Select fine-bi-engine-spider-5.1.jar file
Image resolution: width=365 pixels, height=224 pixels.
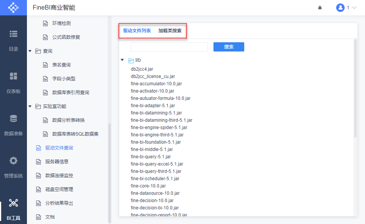pos(159,128)
